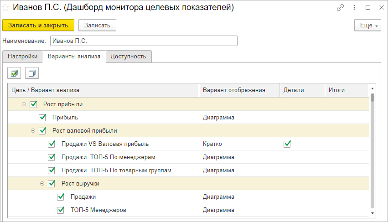Uncheck the "ТОП-5 Менеджеров" checkbox
The image size is (388, 222).
click(61, 210)
